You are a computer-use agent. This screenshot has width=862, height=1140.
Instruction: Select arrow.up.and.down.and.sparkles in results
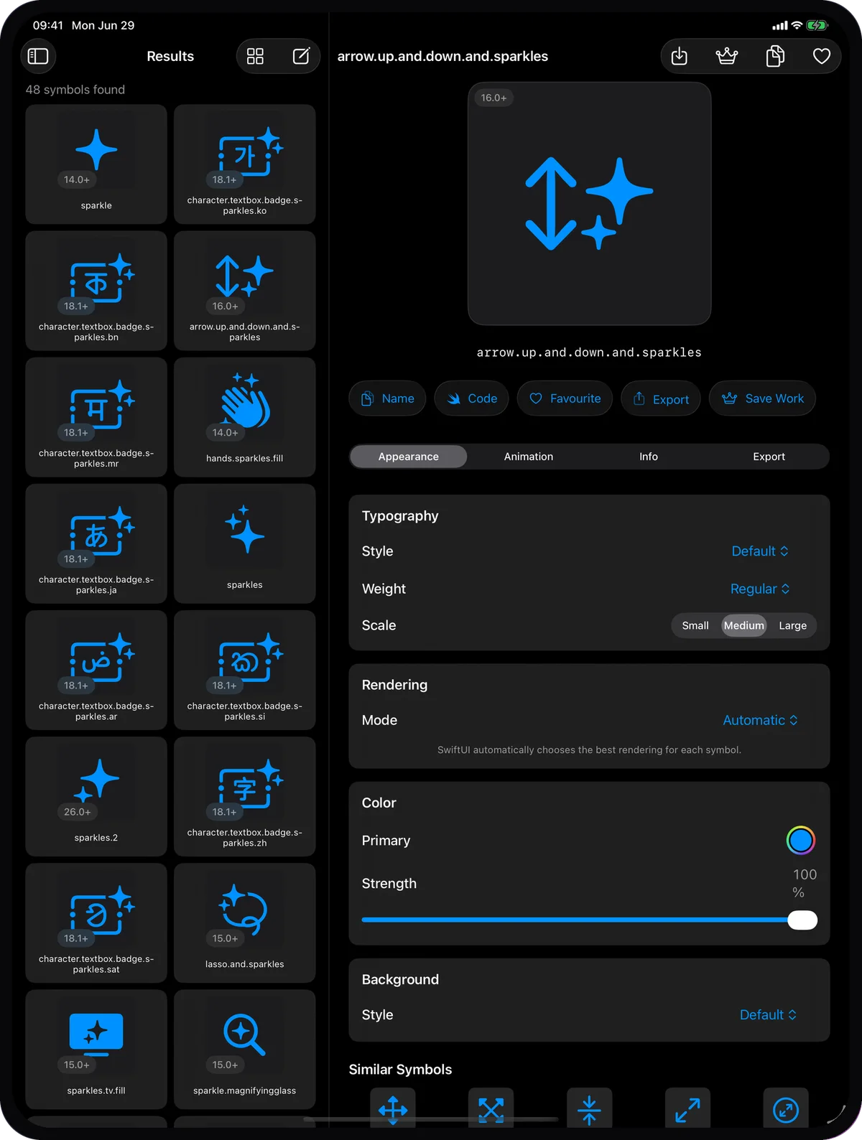pyautogui.click(x=245, y=291)
